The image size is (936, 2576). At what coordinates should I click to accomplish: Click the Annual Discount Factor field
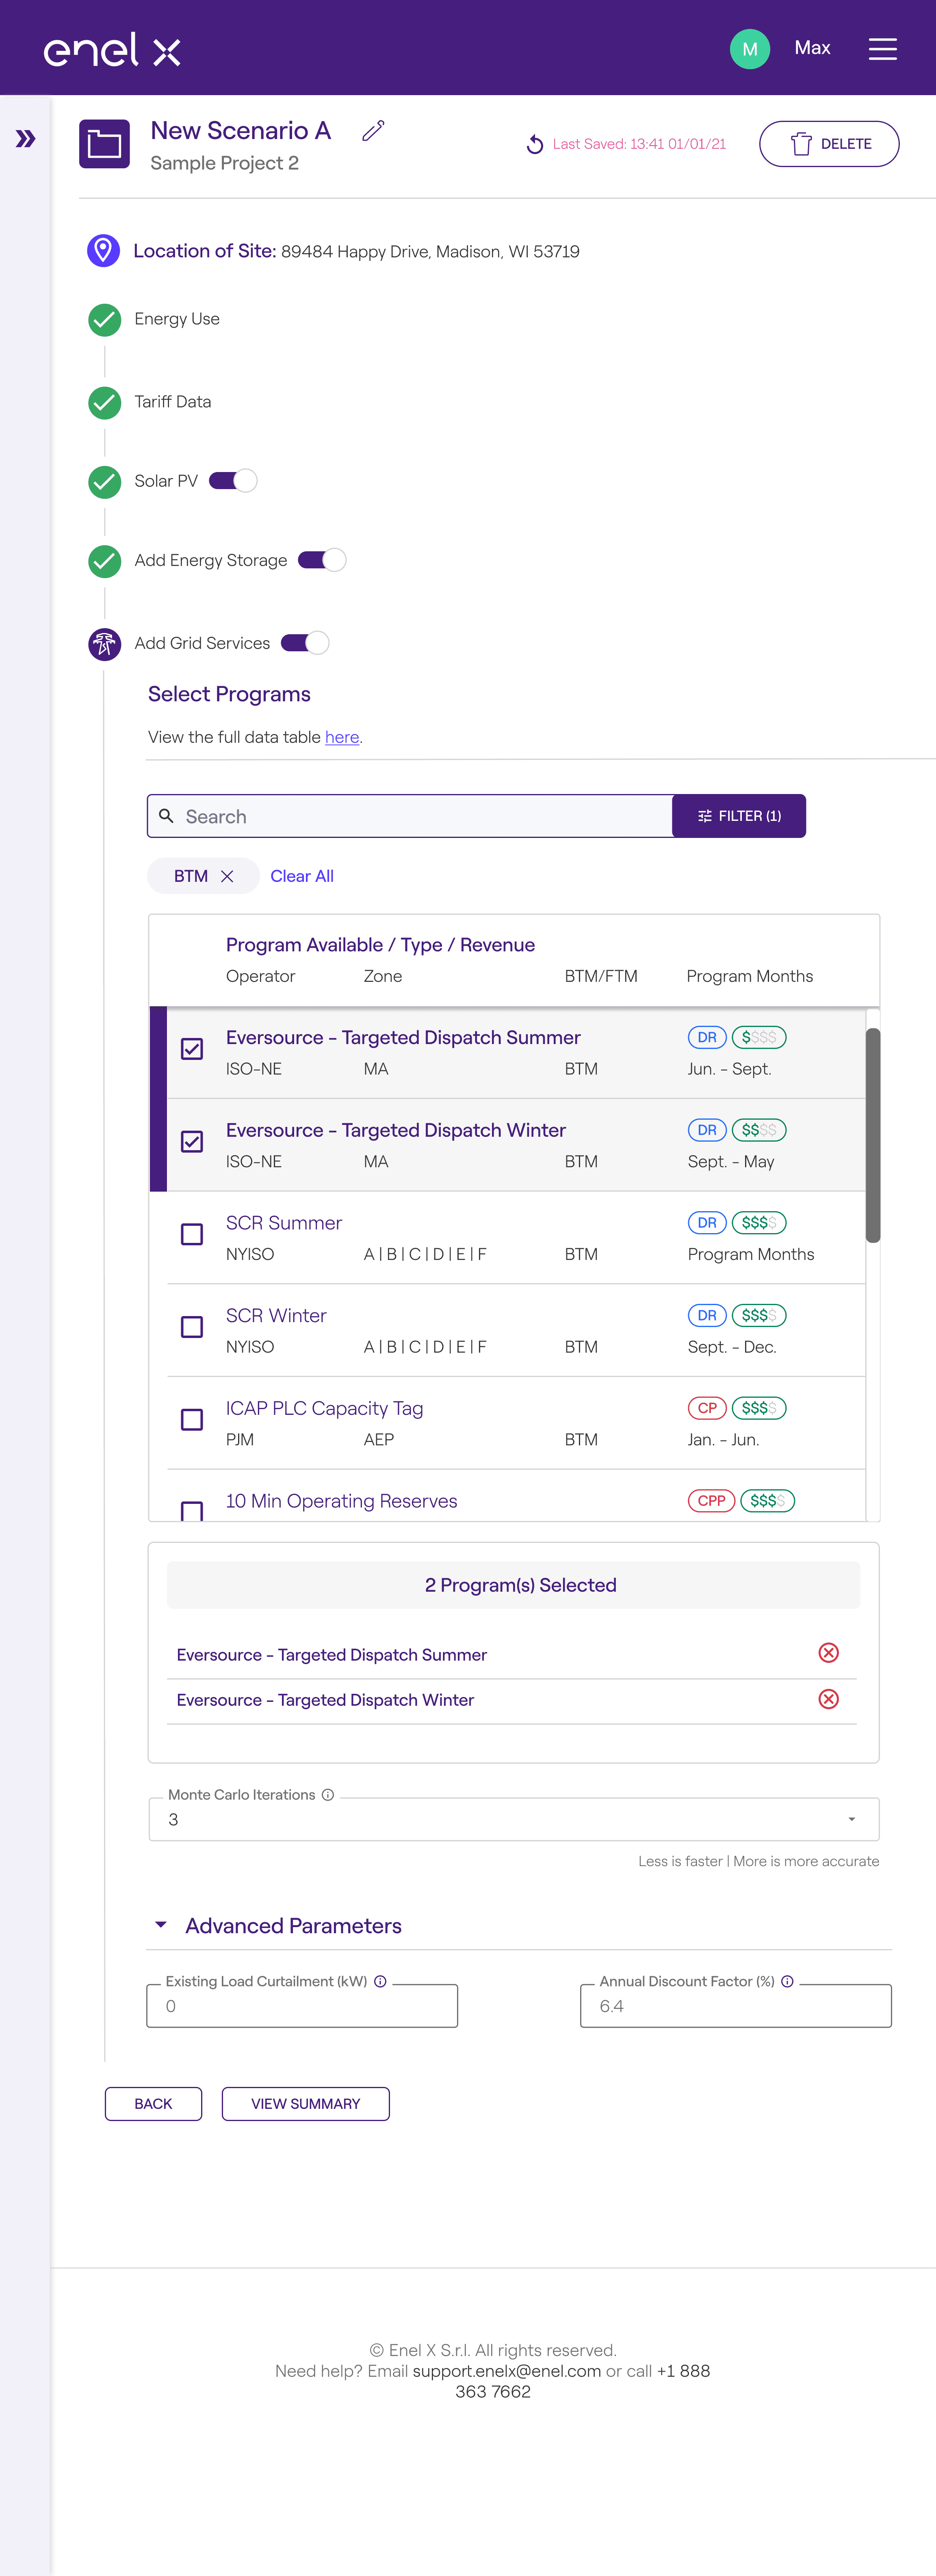point(735,2006)
